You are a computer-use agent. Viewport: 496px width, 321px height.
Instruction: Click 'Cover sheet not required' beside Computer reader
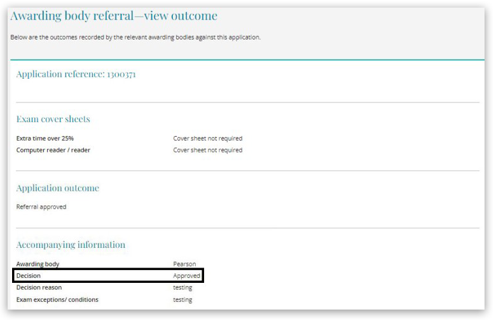[x=207, y=150]
